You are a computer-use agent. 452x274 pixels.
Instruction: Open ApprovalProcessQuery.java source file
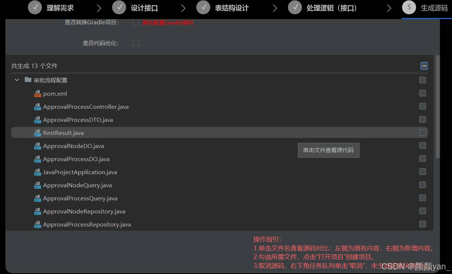[x=80, y=198]
